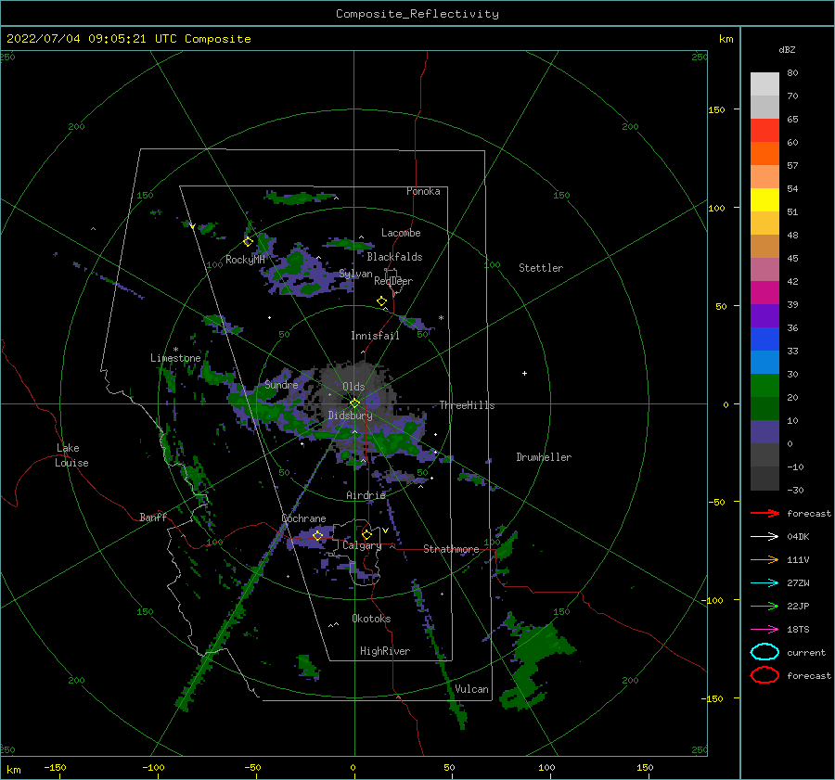835x780 pixels.
Task: Select the light gray 80–70 dBZ swatch
Action: coord(764,84)
